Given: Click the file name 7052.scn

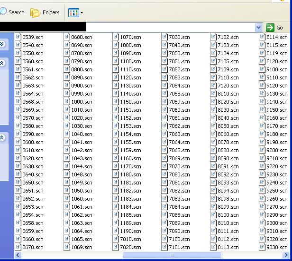Looking at the screenshot, I should click(x=179, y=69).
